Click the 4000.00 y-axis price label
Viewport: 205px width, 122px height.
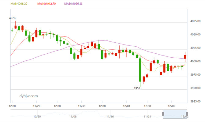click(x=195, y=62)
